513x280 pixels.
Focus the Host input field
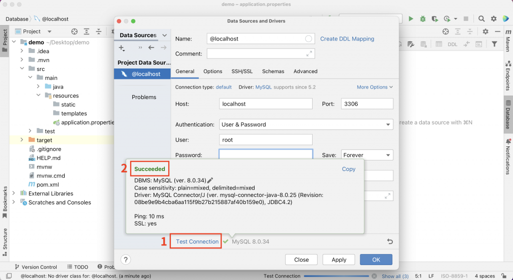tap(266, 104)
